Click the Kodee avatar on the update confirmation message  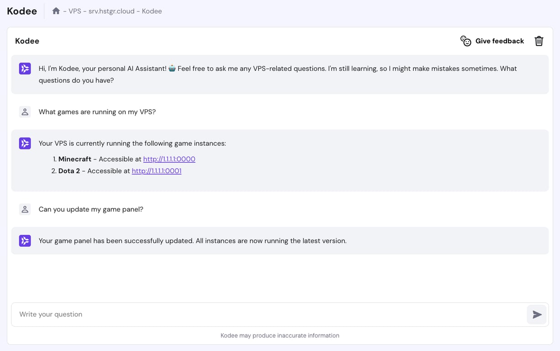[x=25, y=240]
